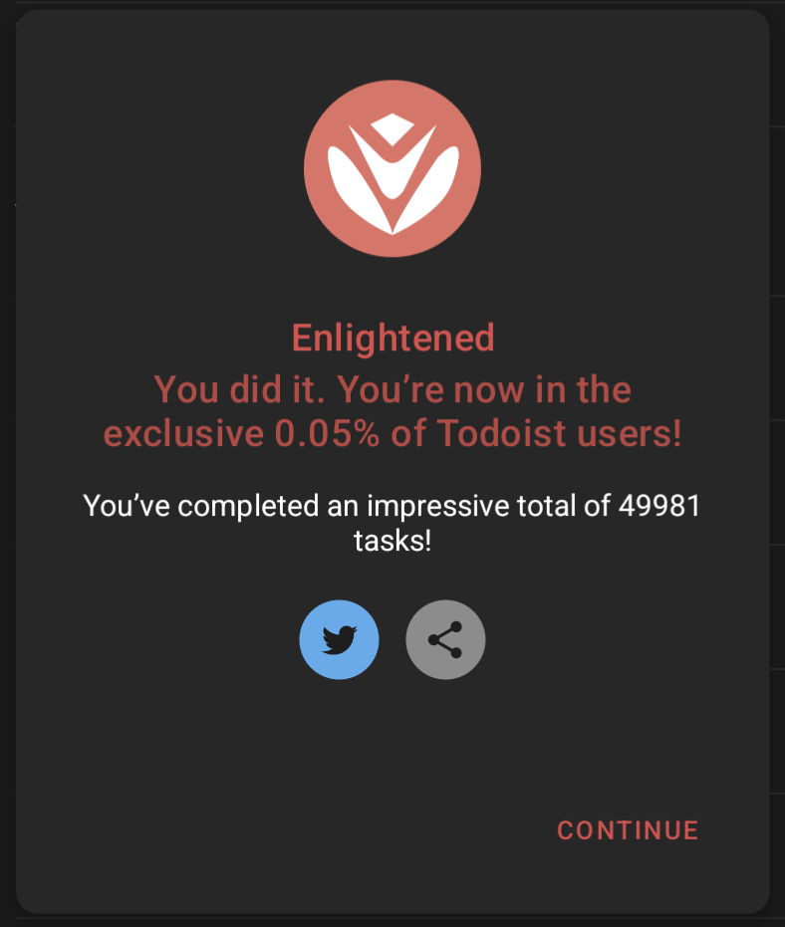Image resolution: width=785 pixels, height=927 pixels.
Task: Tap the black bird glyph in blue circle
Action: click(x=339, y=640)
